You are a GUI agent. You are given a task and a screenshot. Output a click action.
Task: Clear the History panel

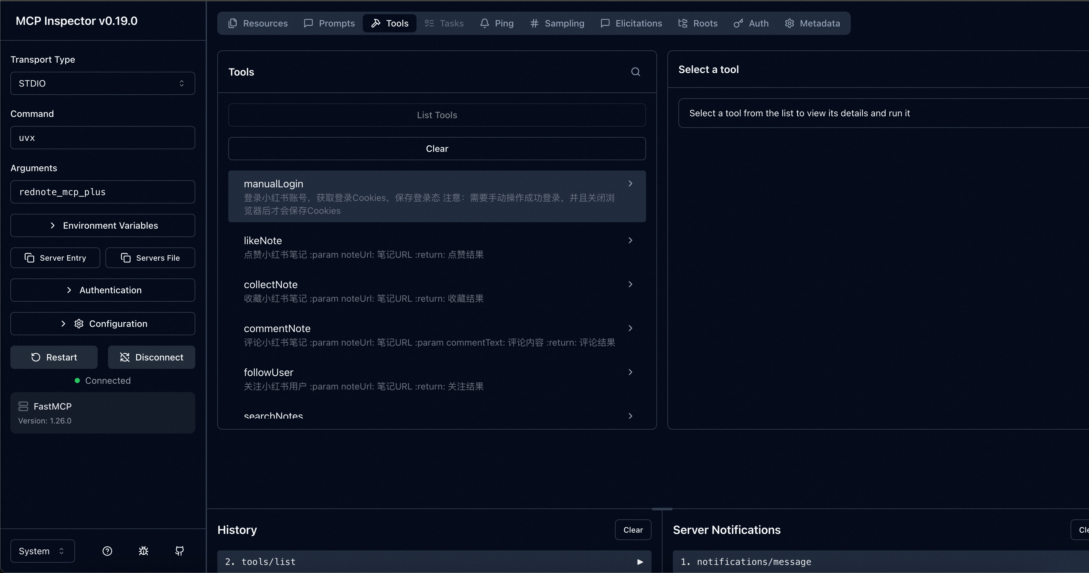633,529
